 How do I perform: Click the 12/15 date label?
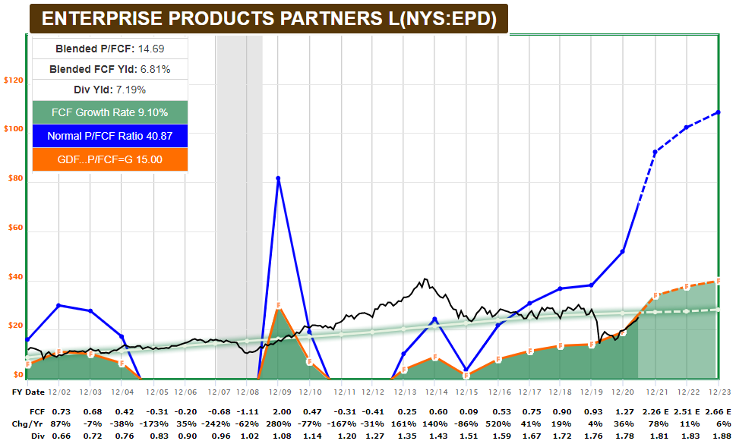point(466,392)
